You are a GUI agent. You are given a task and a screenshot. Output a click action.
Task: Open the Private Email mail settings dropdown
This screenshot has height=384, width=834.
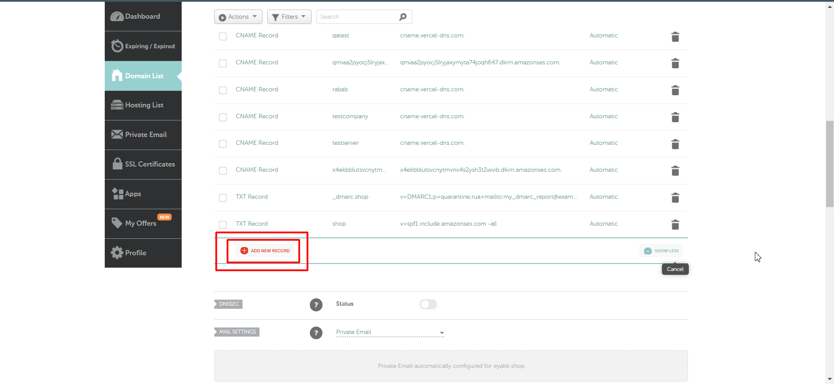(x=390, y=332)
